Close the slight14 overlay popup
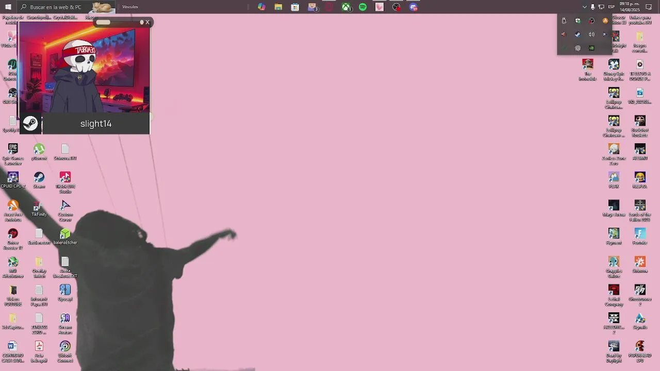 coord(147,22)
